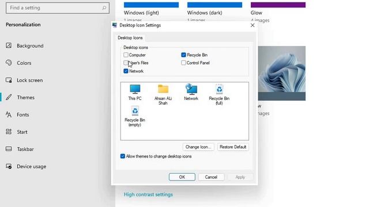Screen dimensions: 369x207
Task: Uncheck the Recycle Bin checkbox
Action: [x=183, y=55]
